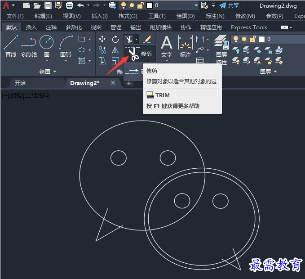The image size is (305, 279).
Task: Select the Move tool icon
Action: (x=102, y=39)
